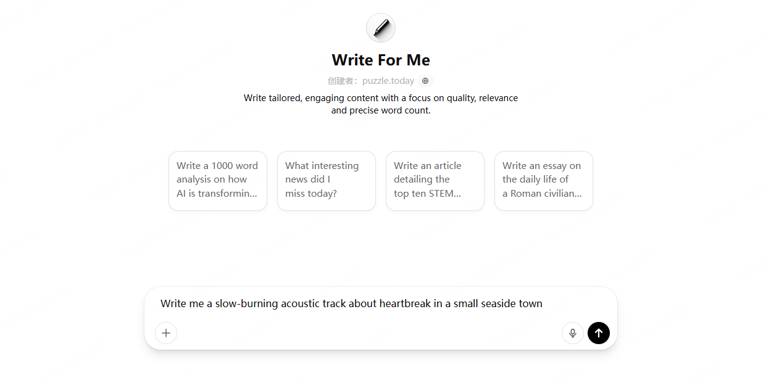
Task: Click the "Write For Me" title
Action: tap(381, 60)
